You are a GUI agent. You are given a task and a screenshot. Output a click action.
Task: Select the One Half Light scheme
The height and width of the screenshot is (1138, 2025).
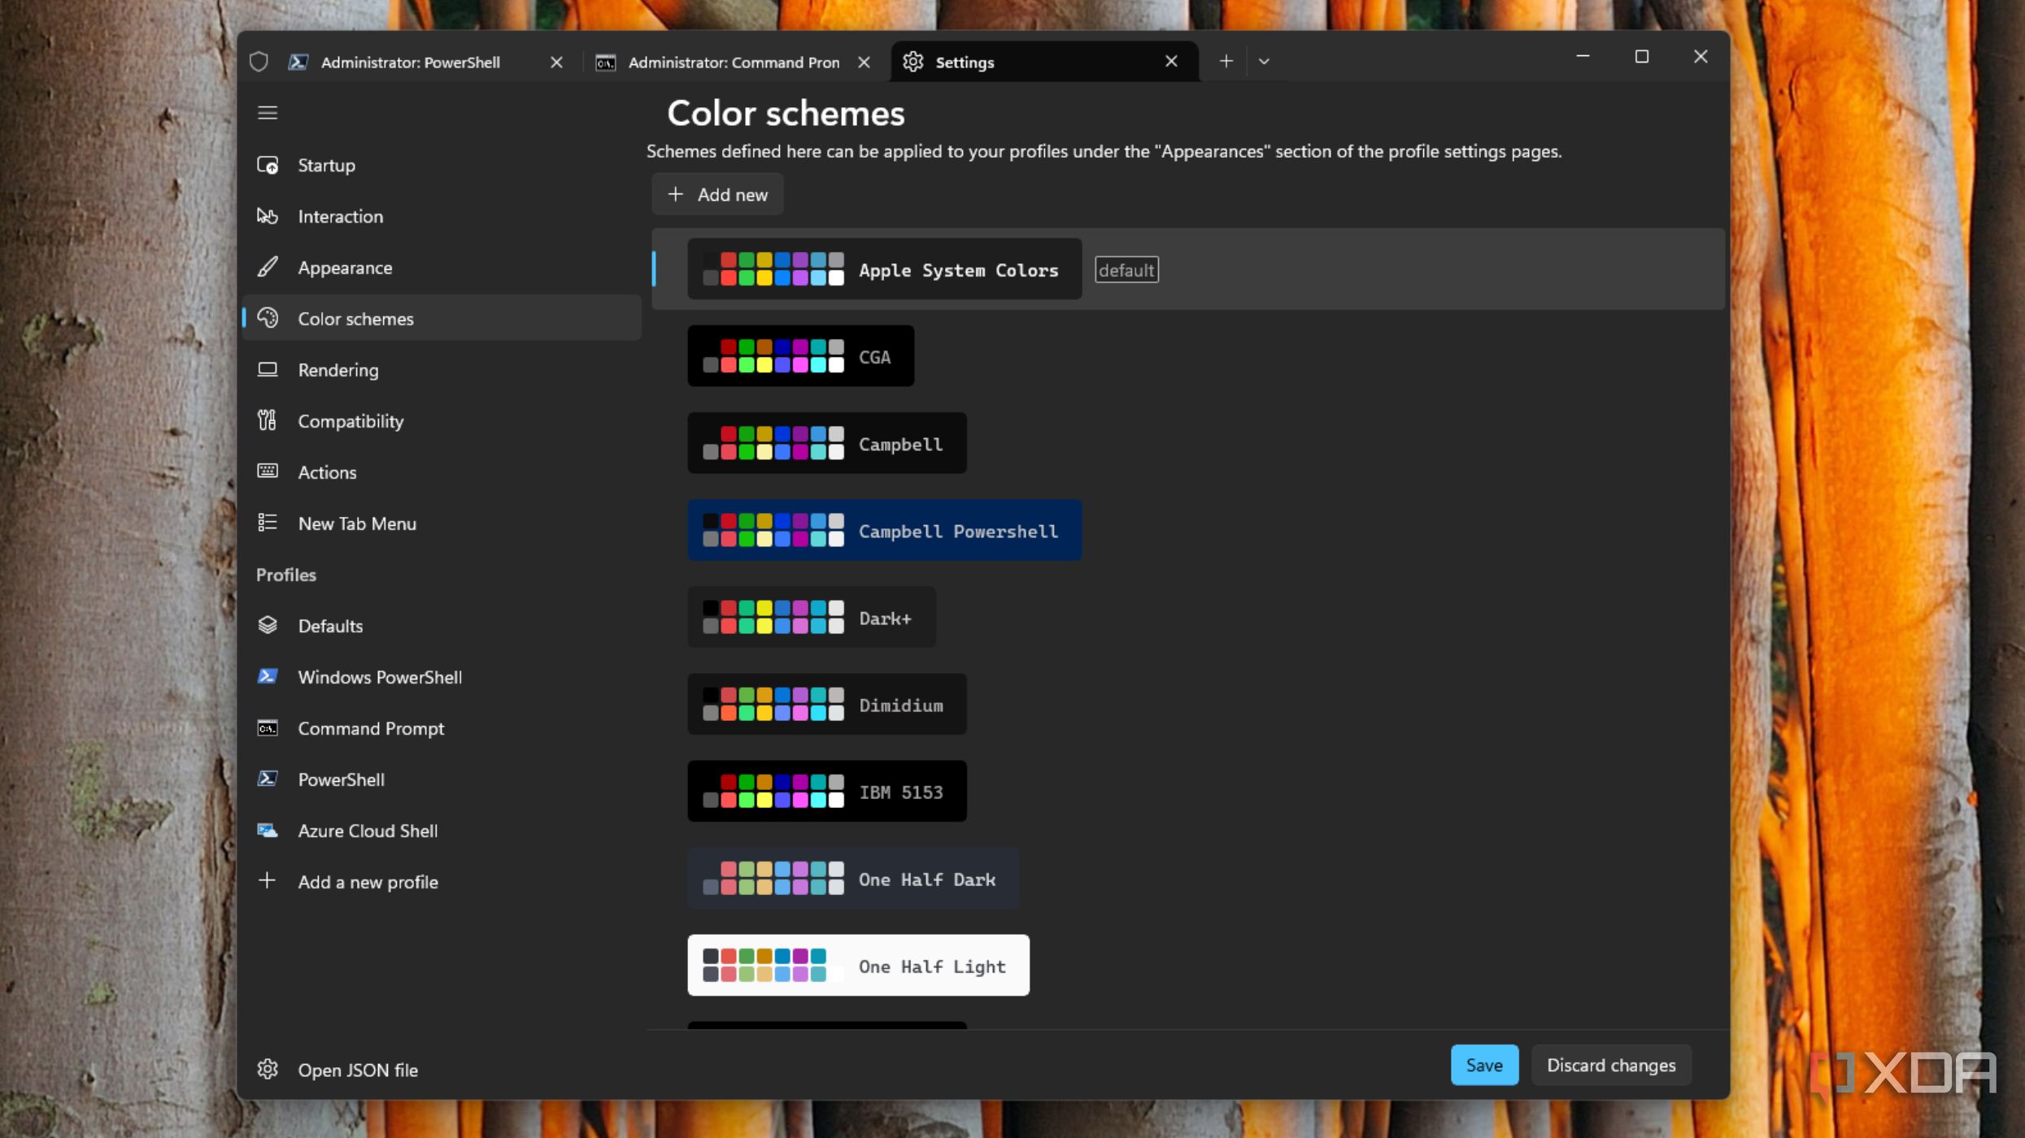[858, 965]
